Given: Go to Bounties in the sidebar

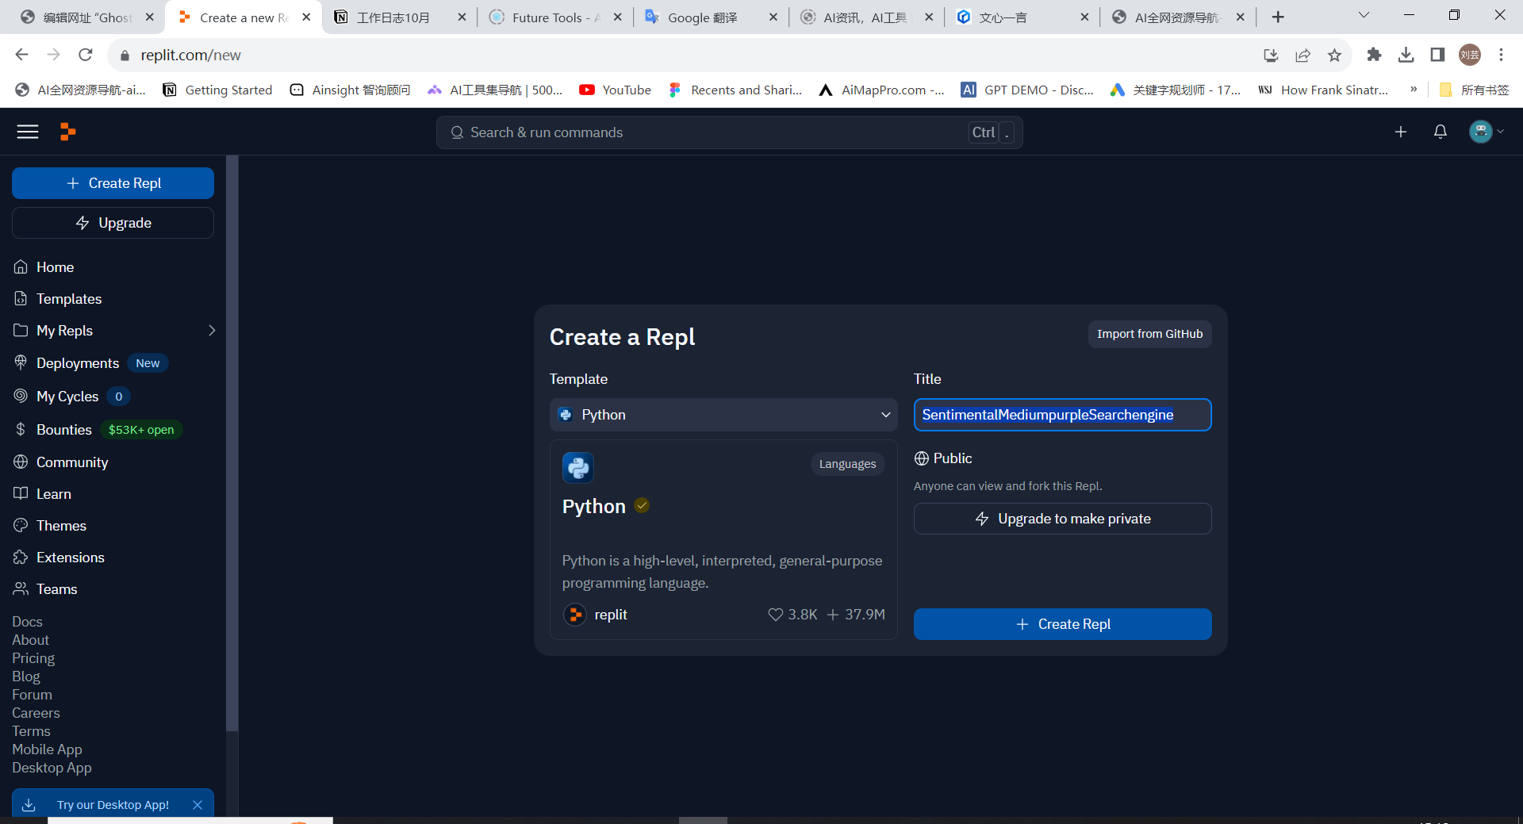Looking at the screenshot, I should click(63, 429).
